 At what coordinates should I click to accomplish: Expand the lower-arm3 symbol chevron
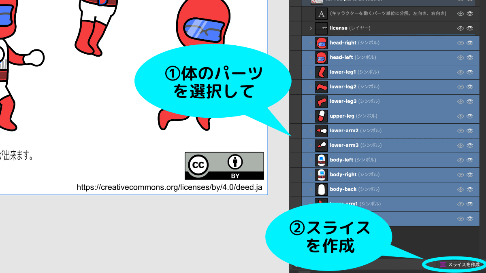pyautogui.click(x=311, y=145)
